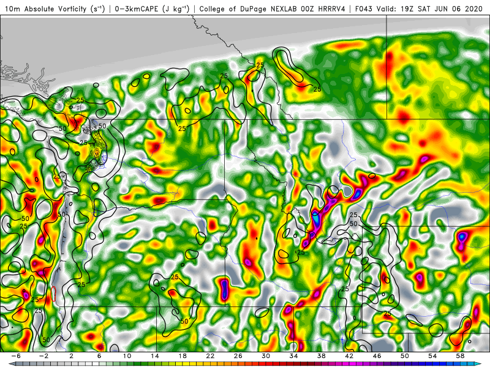
Task: Click the '0-3kmCAPE (J kg⁻¹)' title text
Action: tap(152, 9)
